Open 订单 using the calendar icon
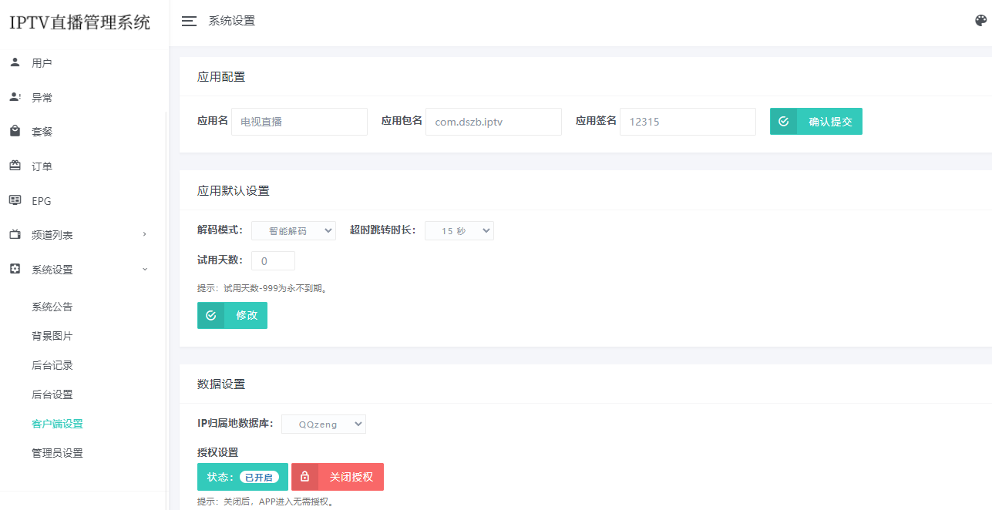 pos(13,166)
